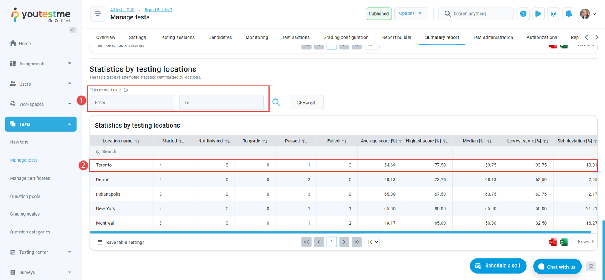Open the All tests breadcrumb link

[x=122, y=10]
